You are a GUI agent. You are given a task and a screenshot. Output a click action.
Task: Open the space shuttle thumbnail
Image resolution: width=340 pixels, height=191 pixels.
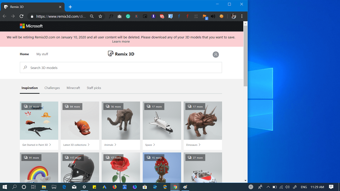[x=162, y=121]
